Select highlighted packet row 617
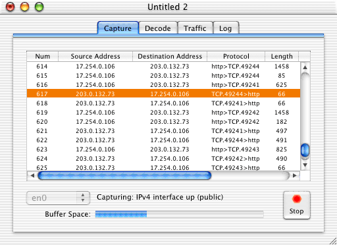This screenshot has height=245, width=337. 163,94
